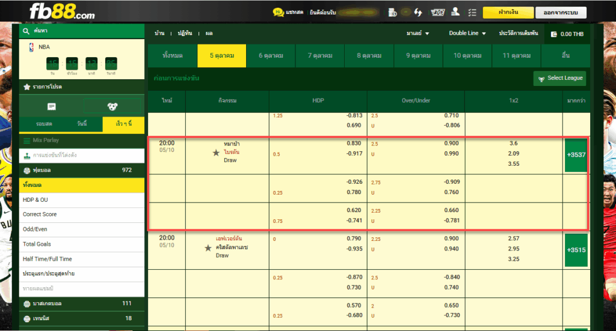Click the ค้นหา search field
The image size is (616, 331).
[x=82, y=31]
